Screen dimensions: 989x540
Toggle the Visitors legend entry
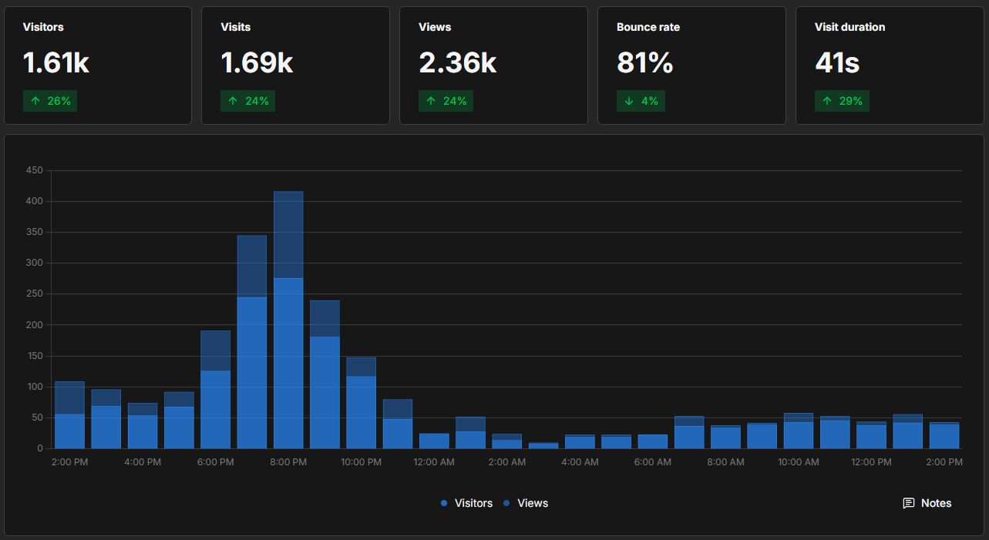coord(466,503)
